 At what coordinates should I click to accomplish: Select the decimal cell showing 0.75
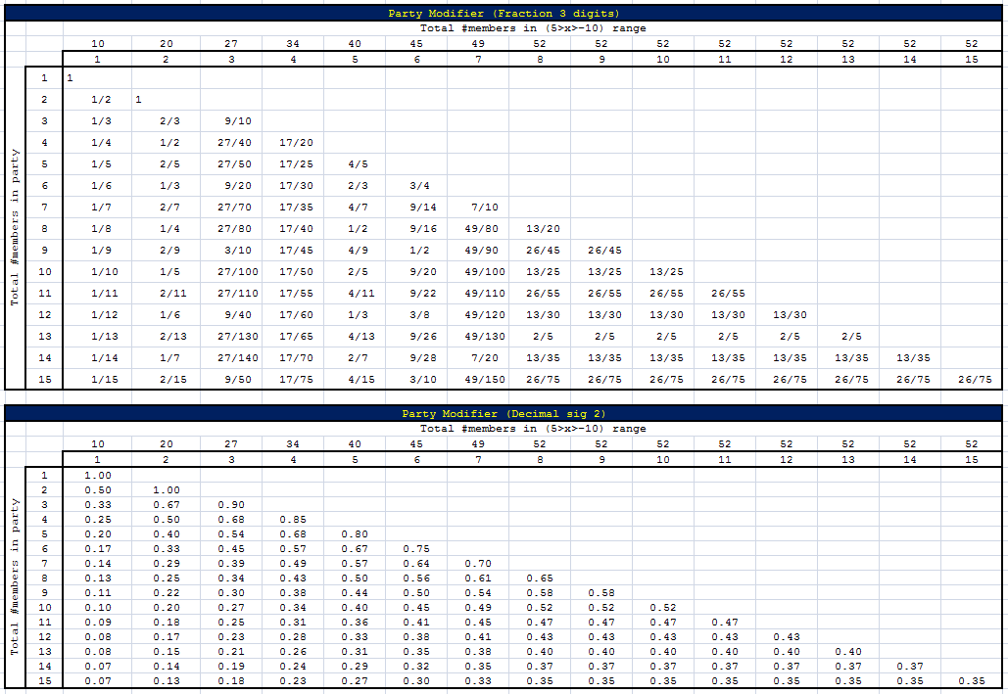point(416,549)
